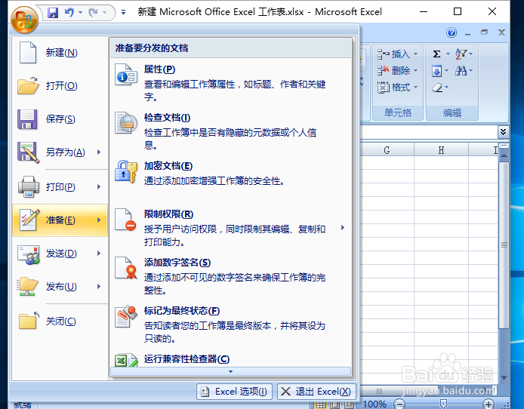Select the 运行兼容性检查器(C) heading text
The height and width of the screenshot is (409, 524).
(186, 359)
